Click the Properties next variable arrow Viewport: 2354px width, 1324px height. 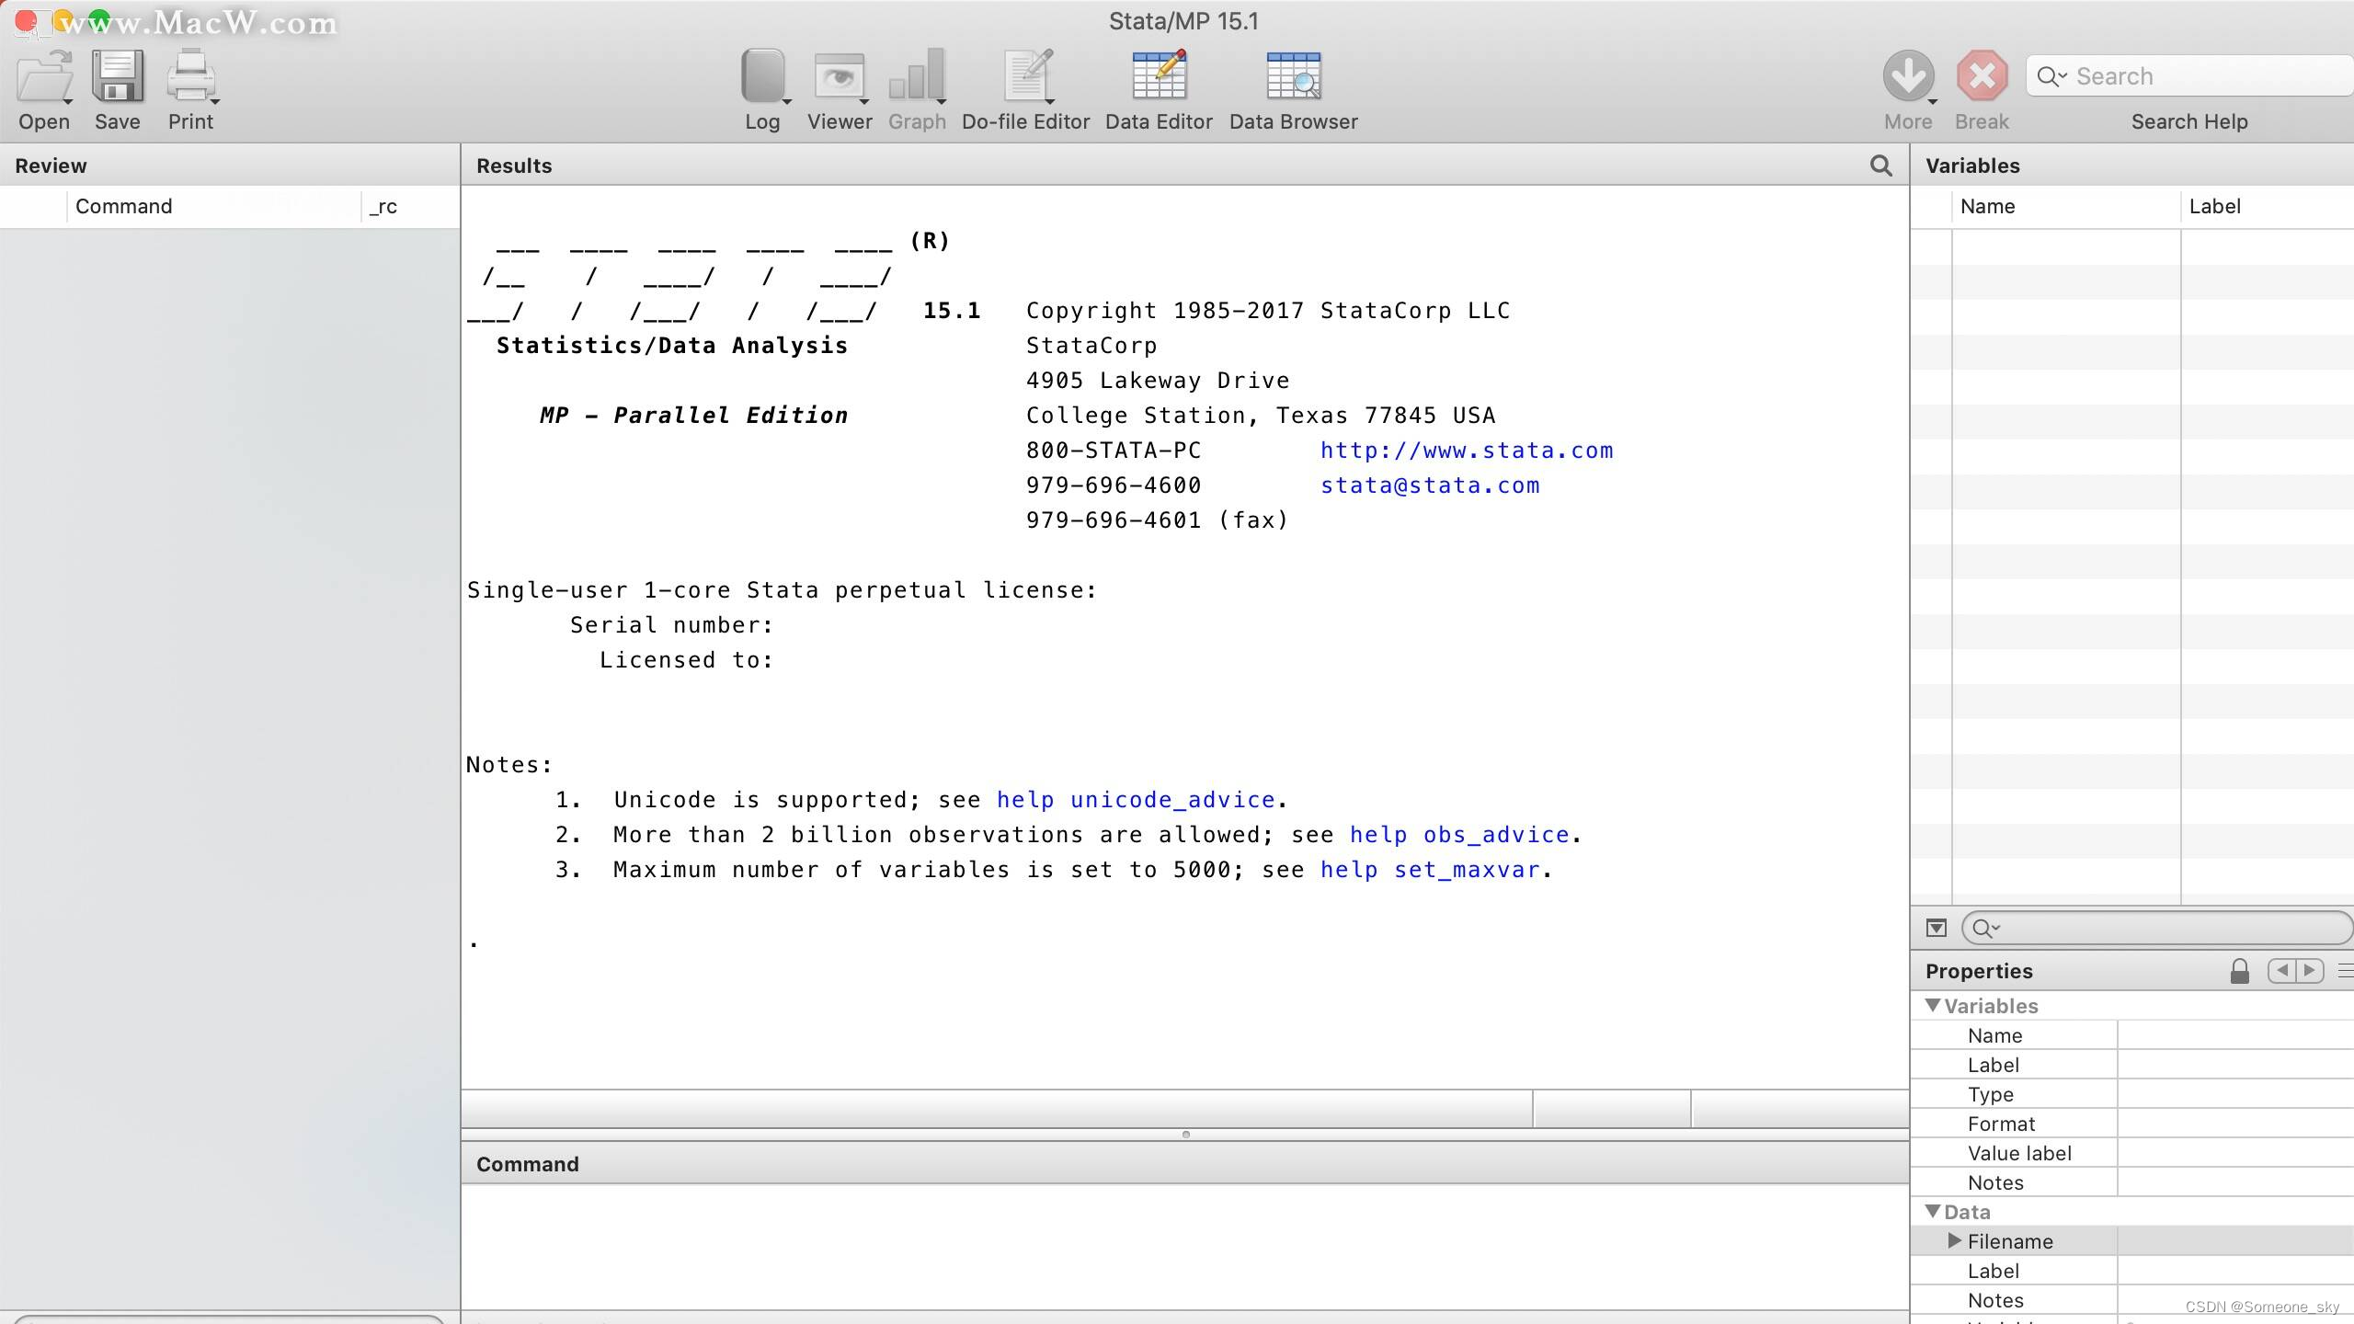pos(2310,971)
